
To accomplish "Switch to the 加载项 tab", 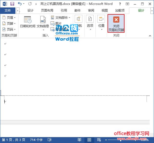I will [x=120, y=11].
